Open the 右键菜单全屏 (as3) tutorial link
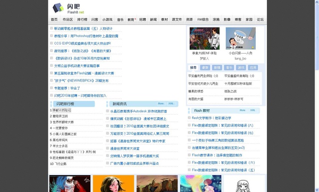The height and width of the screenshot is (192, 319). point(219,148)
